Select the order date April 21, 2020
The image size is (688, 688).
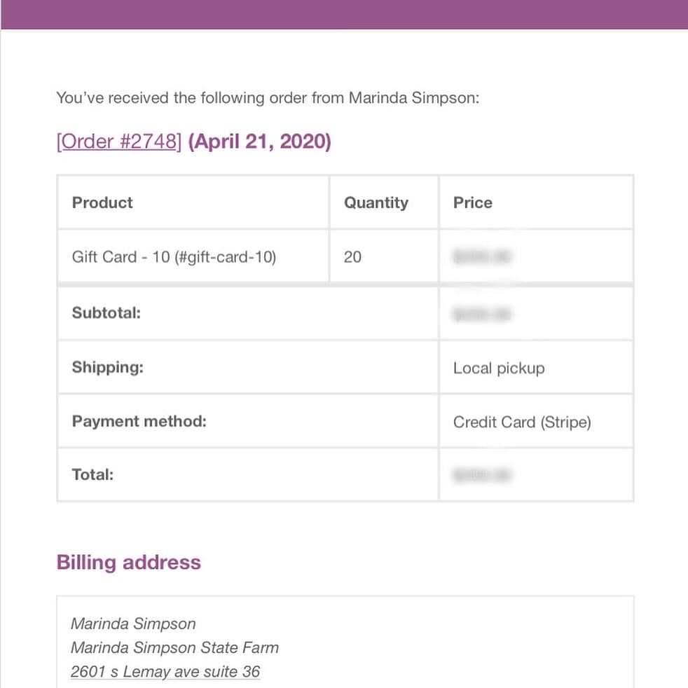click(x=259, y=142)
